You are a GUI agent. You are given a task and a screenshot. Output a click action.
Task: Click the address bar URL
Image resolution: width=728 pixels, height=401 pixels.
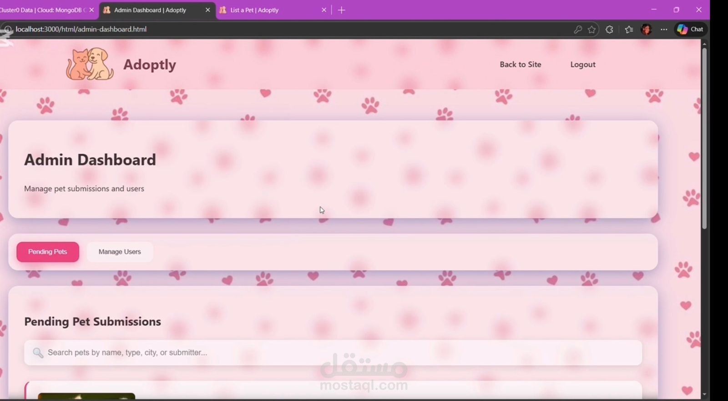(81, 29)
